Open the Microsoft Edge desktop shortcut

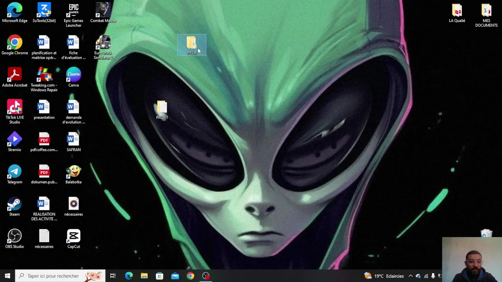click(15, 13)
